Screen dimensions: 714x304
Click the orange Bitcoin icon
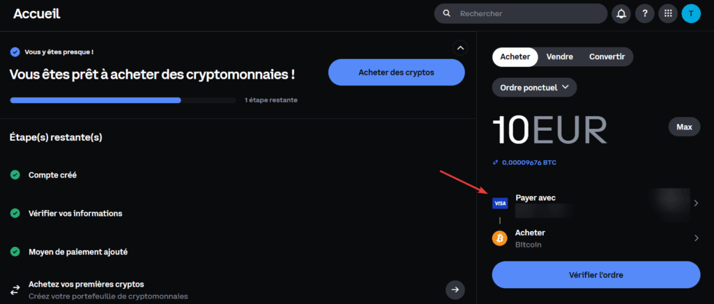pyautogui.click(x=499, y=238)
